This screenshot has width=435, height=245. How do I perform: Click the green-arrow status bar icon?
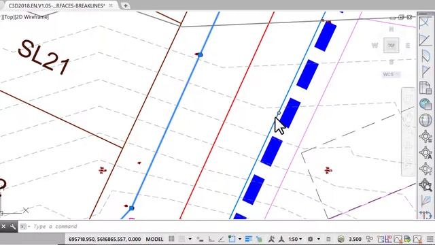(407, 239)
